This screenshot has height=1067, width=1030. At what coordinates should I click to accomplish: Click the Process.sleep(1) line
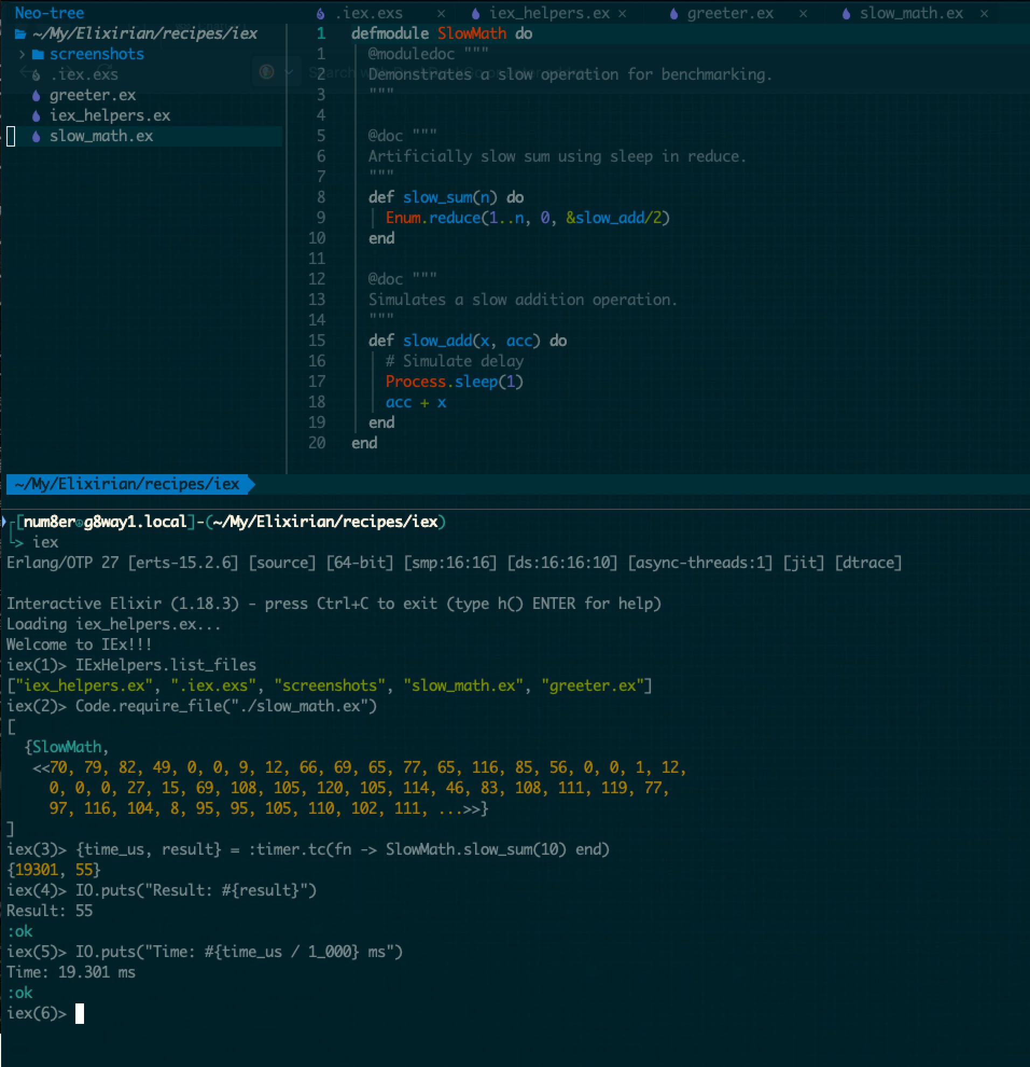pos(454,382)
